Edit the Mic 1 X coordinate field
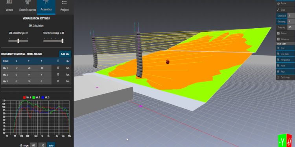This screenshot has height=147, width=295. tap(17, 68)
